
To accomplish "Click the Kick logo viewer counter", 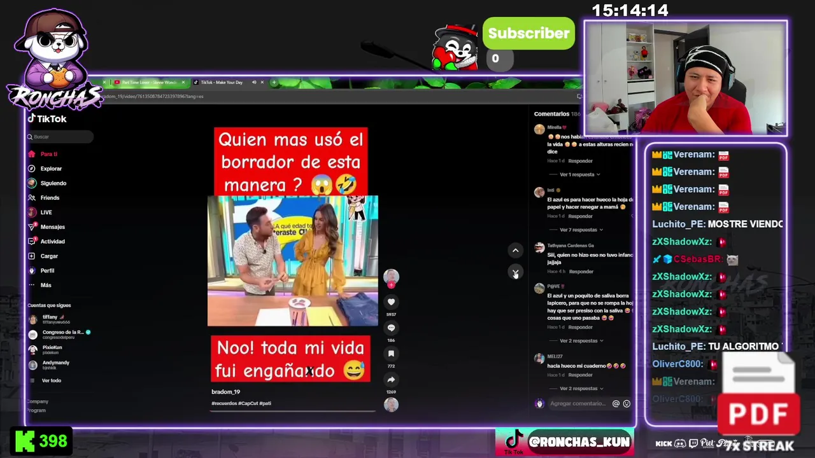I will point(41,441).
